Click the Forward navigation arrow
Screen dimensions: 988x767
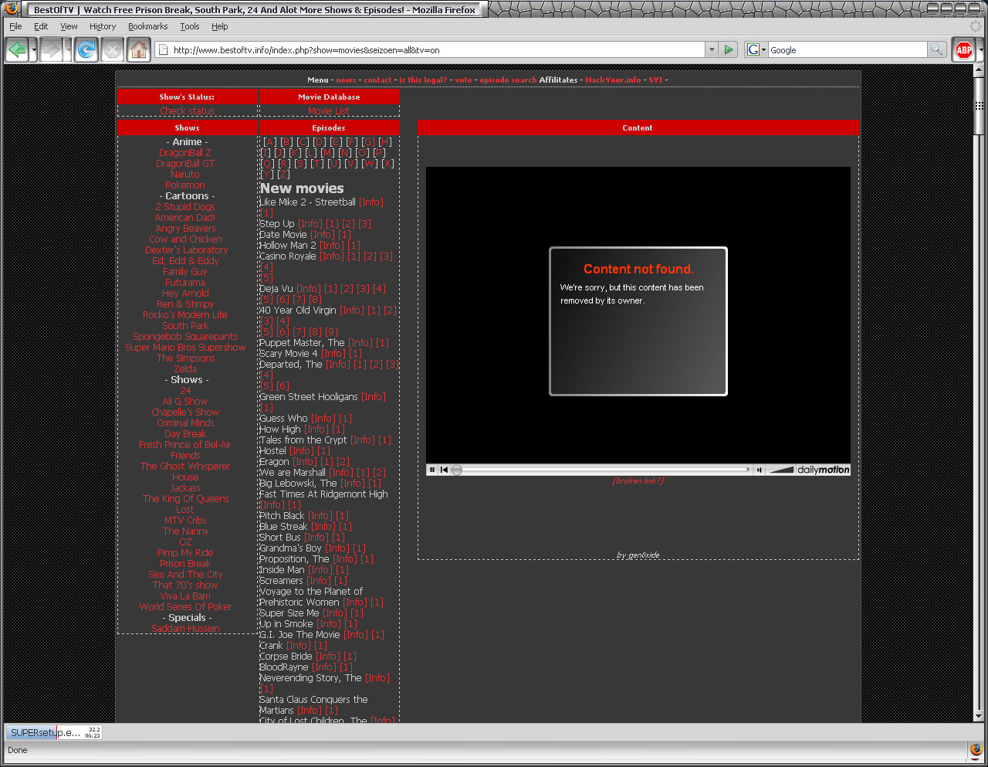coord(51,50)
